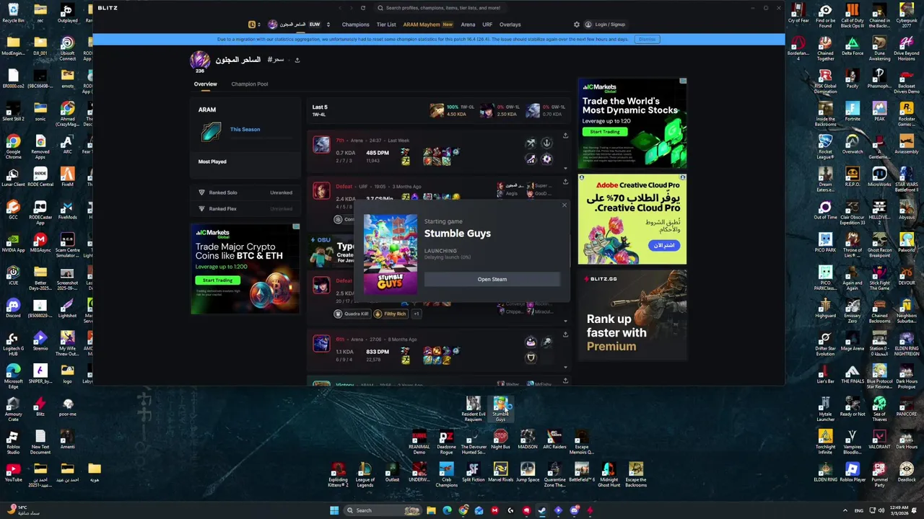Open Windows Start menu
Viewport: 924px width, 519px height.
pos(334,510)
